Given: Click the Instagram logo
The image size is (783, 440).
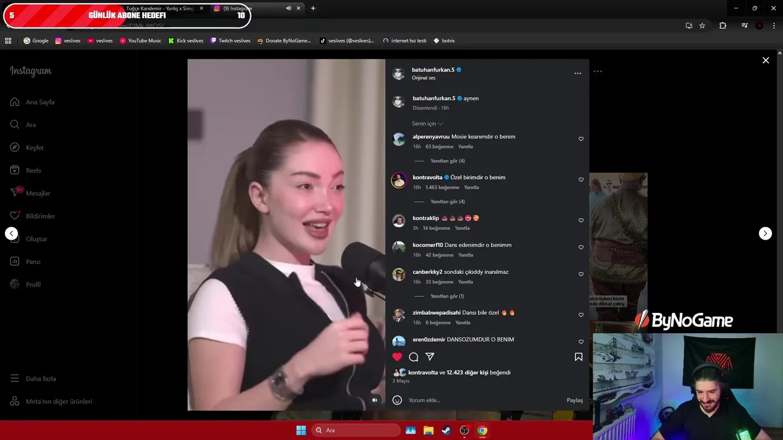Looking at the screenshot, I should tap(31, 71).
